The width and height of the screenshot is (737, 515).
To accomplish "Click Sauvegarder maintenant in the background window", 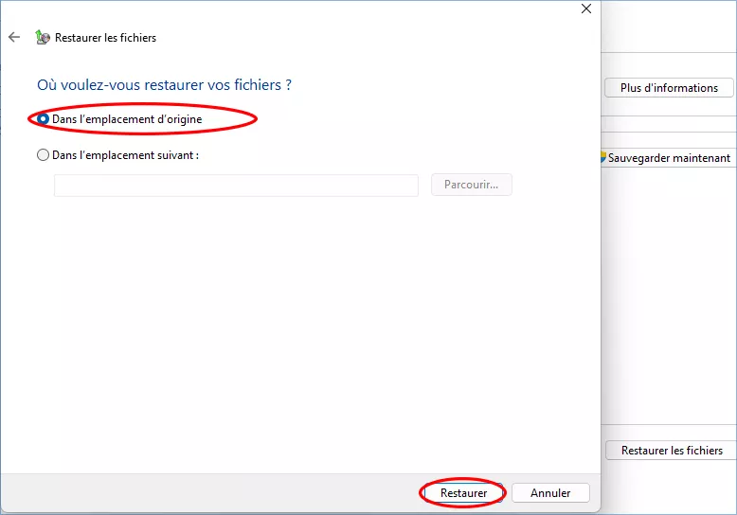I will 669,158.
